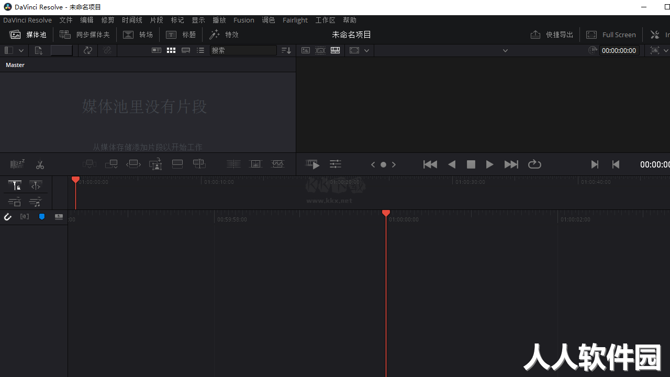This screenshot has width=670, height=377.
Task: Open the 编辑 menu
Action: [x=87, y=20]
